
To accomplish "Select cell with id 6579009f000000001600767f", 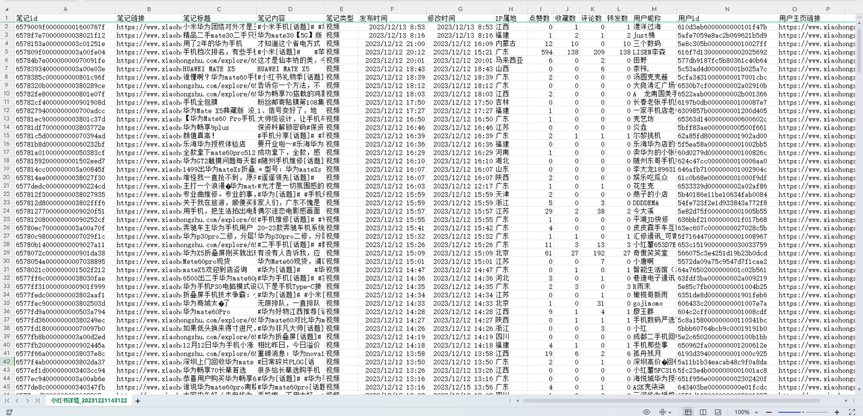I will tap(65, 27).
